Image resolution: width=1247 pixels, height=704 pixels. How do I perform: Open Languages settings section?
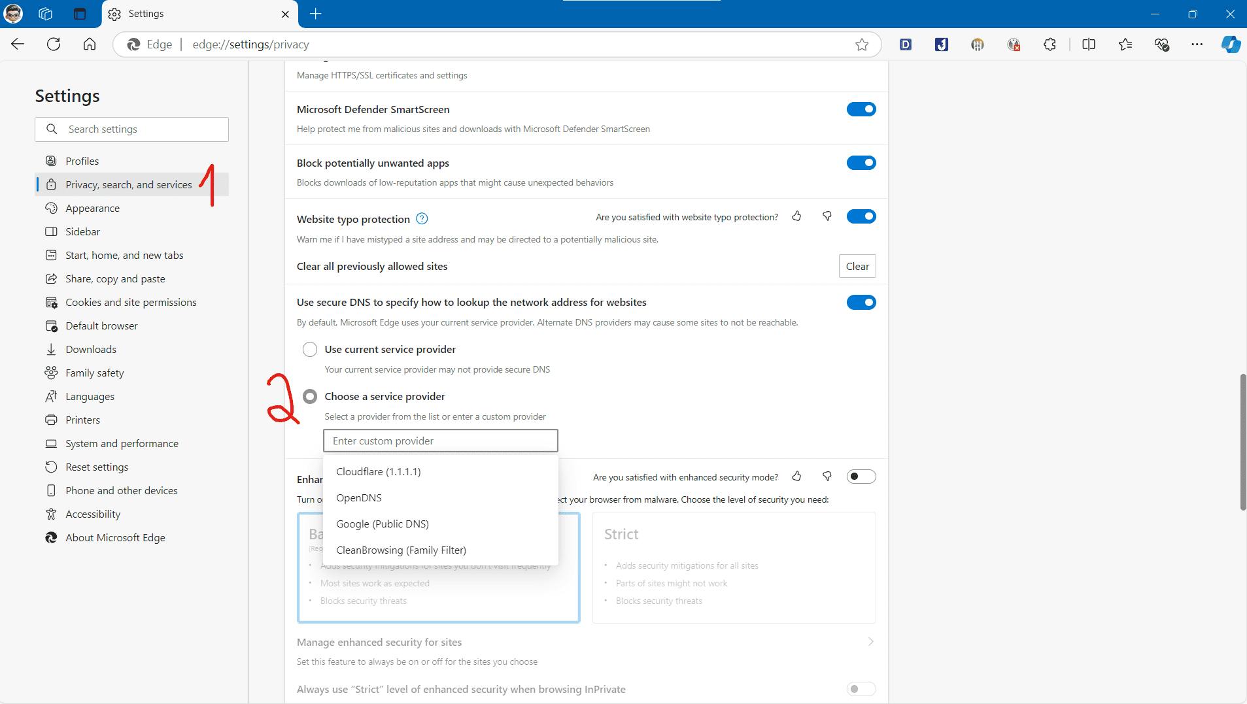131,396
